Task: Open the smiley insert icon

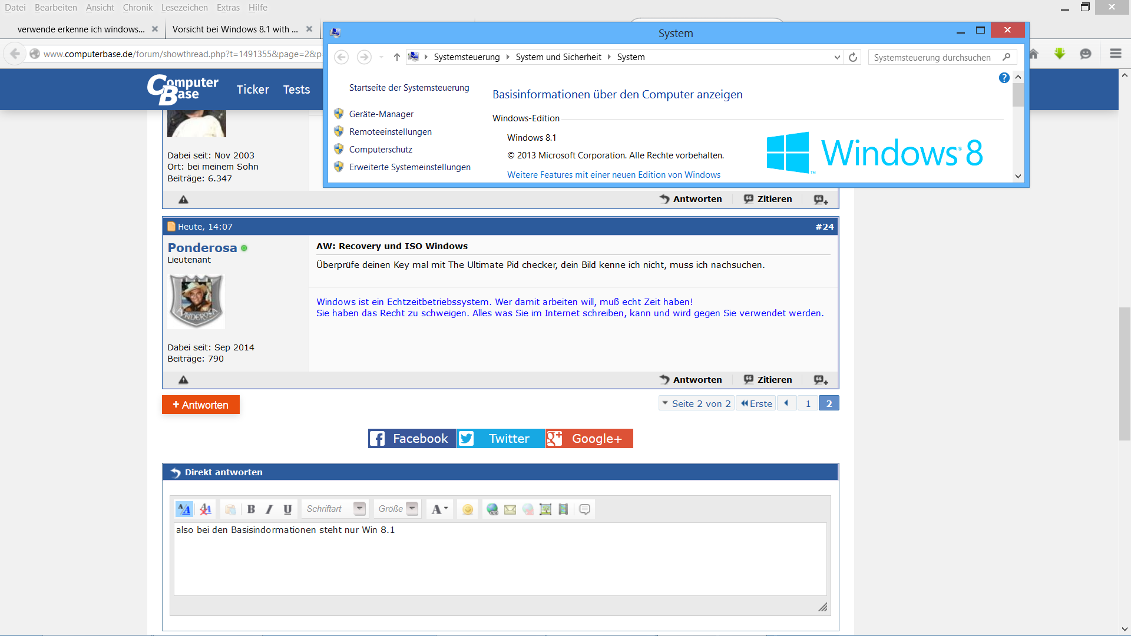Action: [468, 509]
